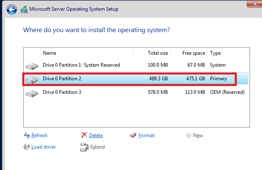262x170 pixels.
Task: Click the Free space column header
Action: point(194,53)
